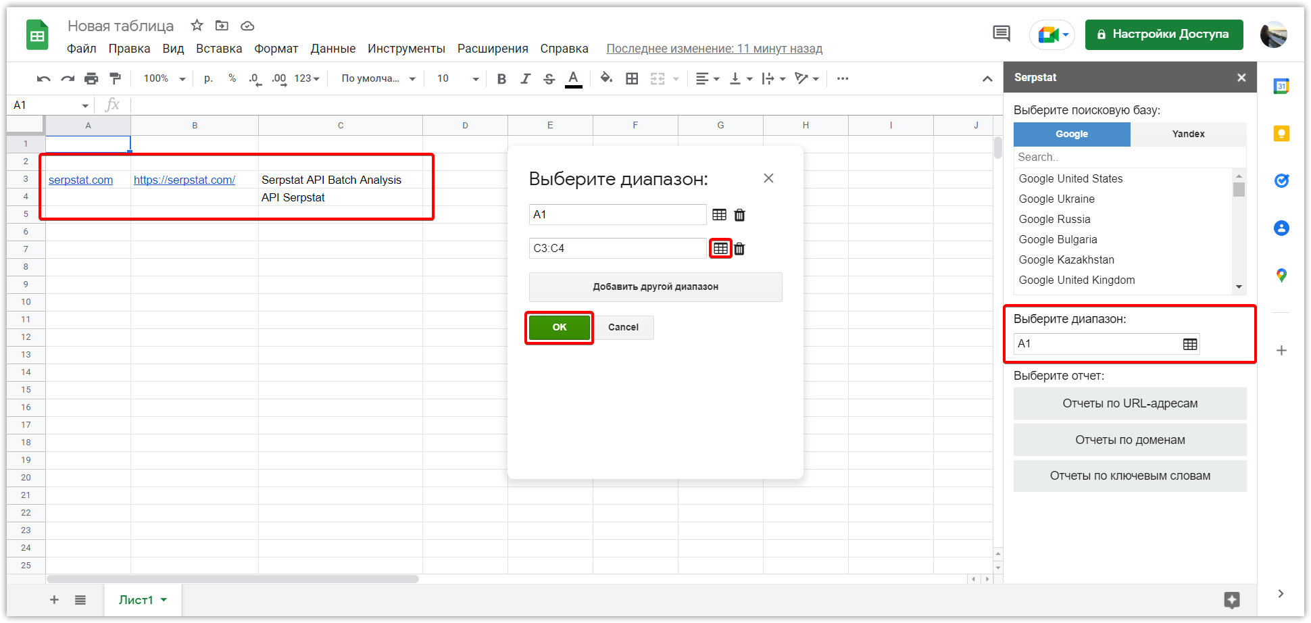Click the Explore icon at bottom right
This screenshot has width=1311, height=623.
[x=1232, y=599]
